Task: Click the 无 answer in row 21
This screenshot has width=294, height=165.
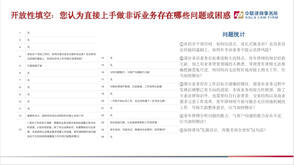Action: click(x=111, y=108)
